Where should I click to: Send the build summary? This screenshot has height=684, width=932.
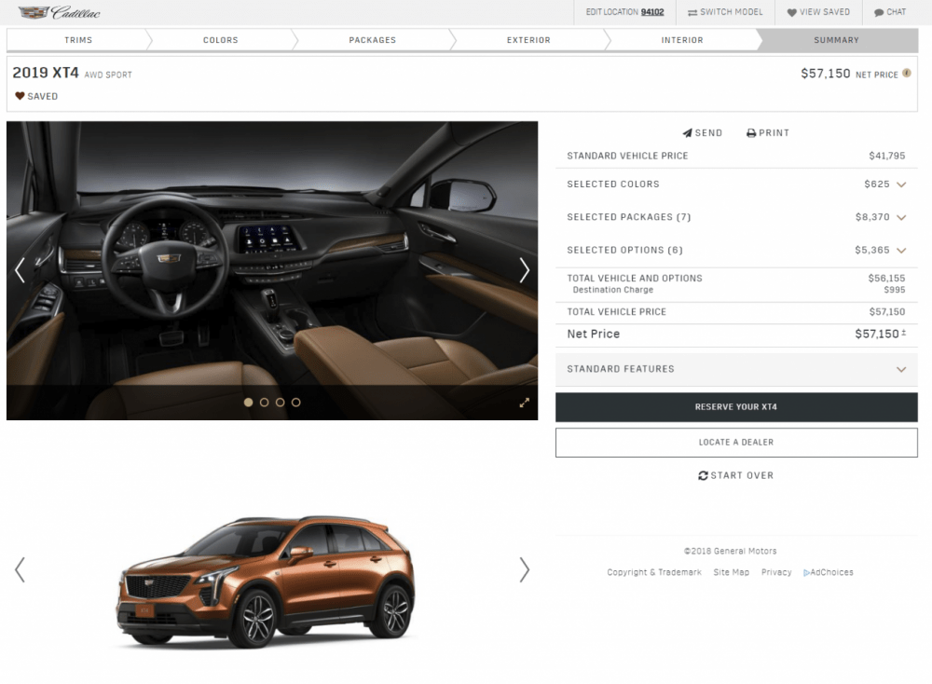tap(702, 133)
